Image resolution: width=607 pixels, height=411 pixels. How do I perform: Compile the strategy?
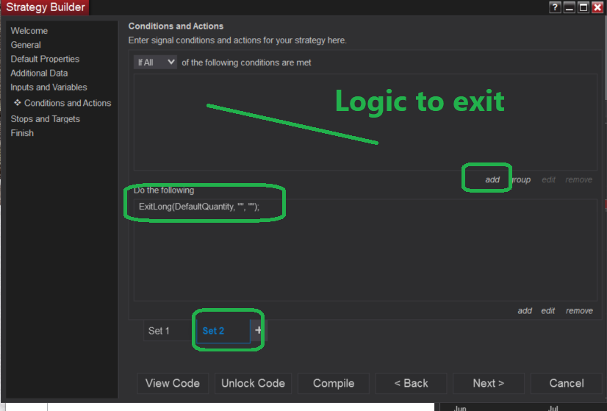pyautogui.click(x=334, y=383)
